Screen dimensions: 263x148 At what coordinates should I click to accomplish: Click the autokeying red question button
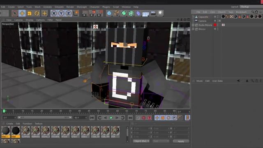(150, 118)
